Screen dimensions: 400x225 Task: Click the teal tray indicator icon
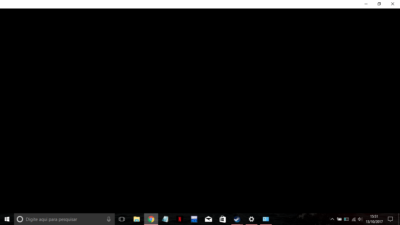click(346, 219)
